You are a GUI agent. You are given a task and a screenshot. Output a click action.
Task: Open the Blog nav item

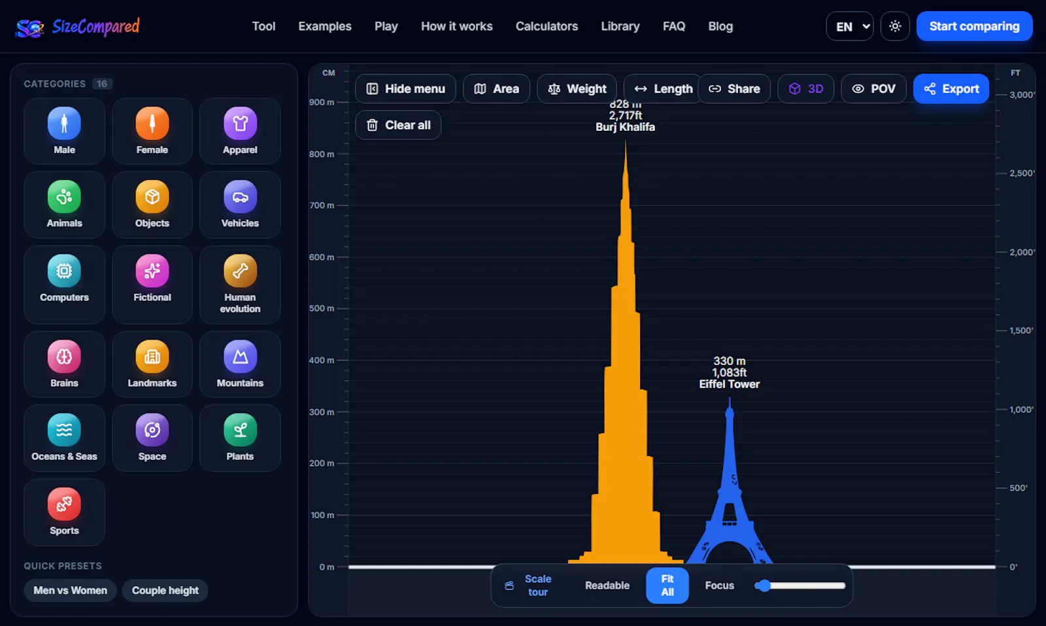[720, 26]
